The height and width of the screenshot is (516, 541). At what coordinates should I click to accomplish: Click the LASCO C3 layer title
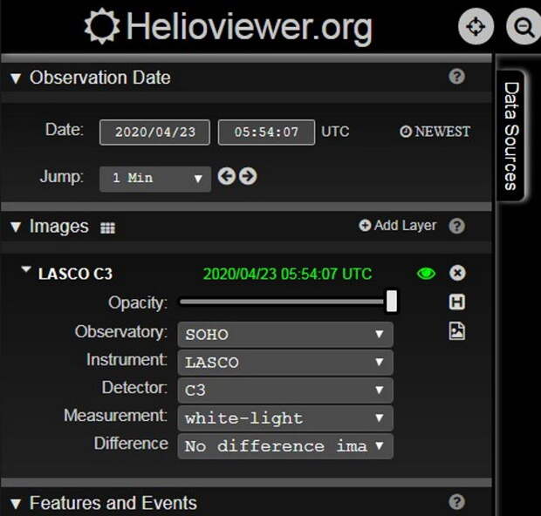[x=75, y=274]
